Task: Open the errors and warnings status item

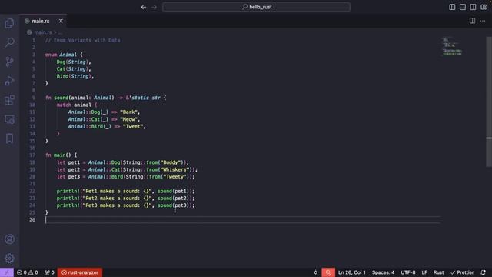Action: coord(28,272)
